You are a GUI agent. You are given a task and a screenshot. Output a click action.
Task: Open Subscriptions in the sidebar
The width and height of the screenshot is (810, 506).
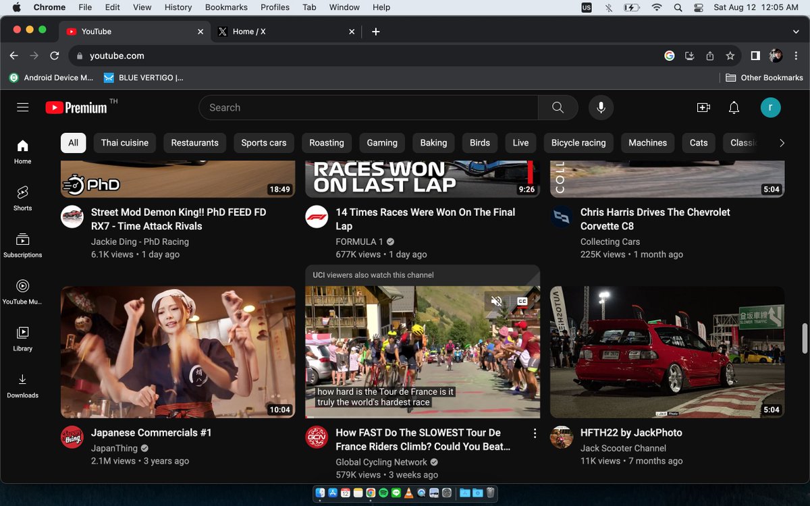pos(23,246)
